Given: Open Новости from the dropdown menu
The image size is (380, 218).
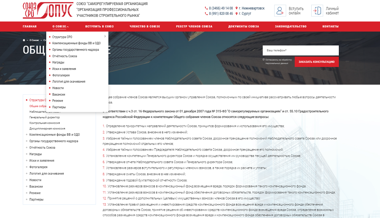Looking at the screenshot, I should (x=58, y=88).
